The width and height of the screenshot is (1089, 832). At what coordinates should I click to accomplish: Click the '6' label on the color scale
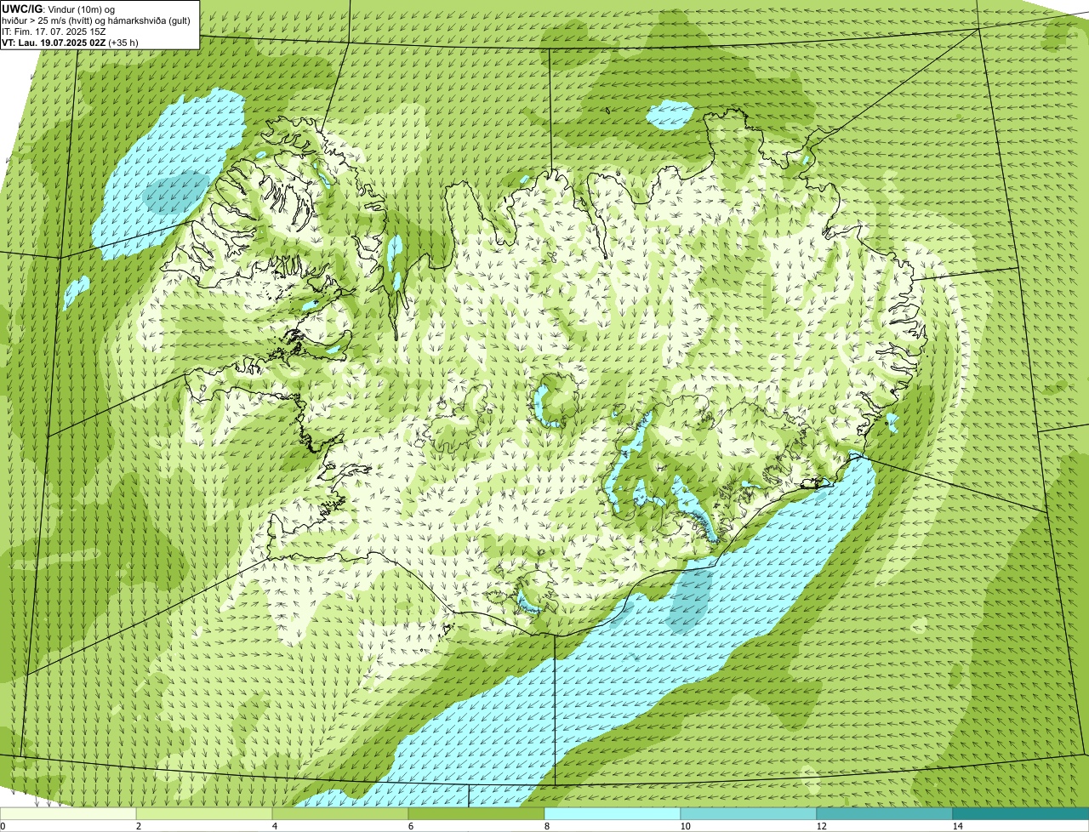click(410, 826)
